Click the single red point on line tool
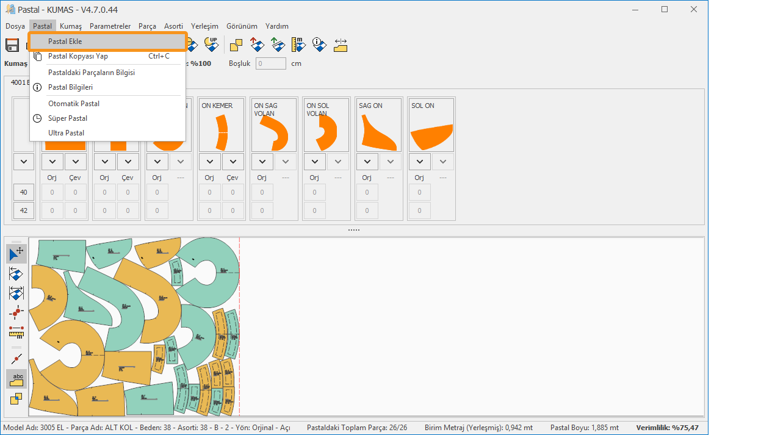 click(x=16, y=359)
